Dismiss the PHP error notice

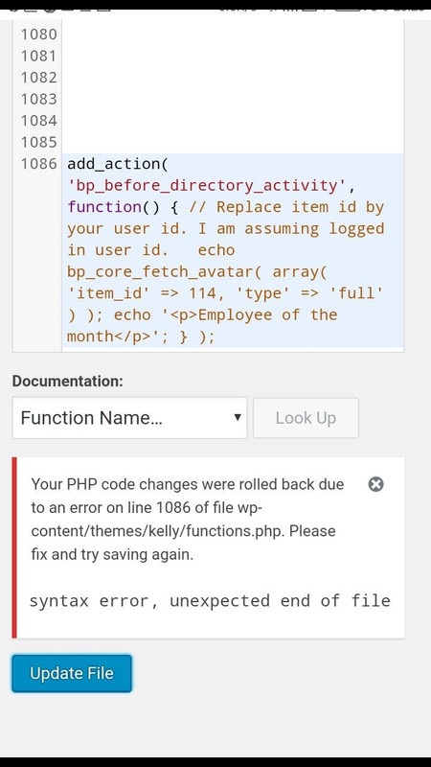[x=375, y=484]
